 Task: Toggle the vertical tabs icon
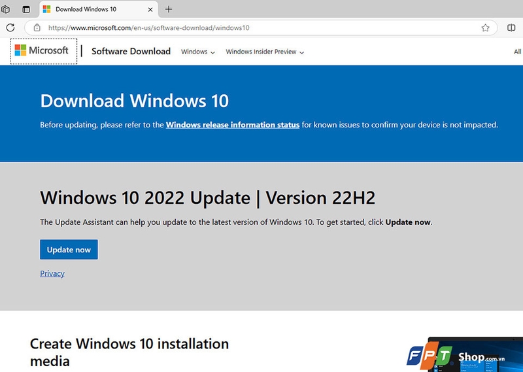coord(26,9)
